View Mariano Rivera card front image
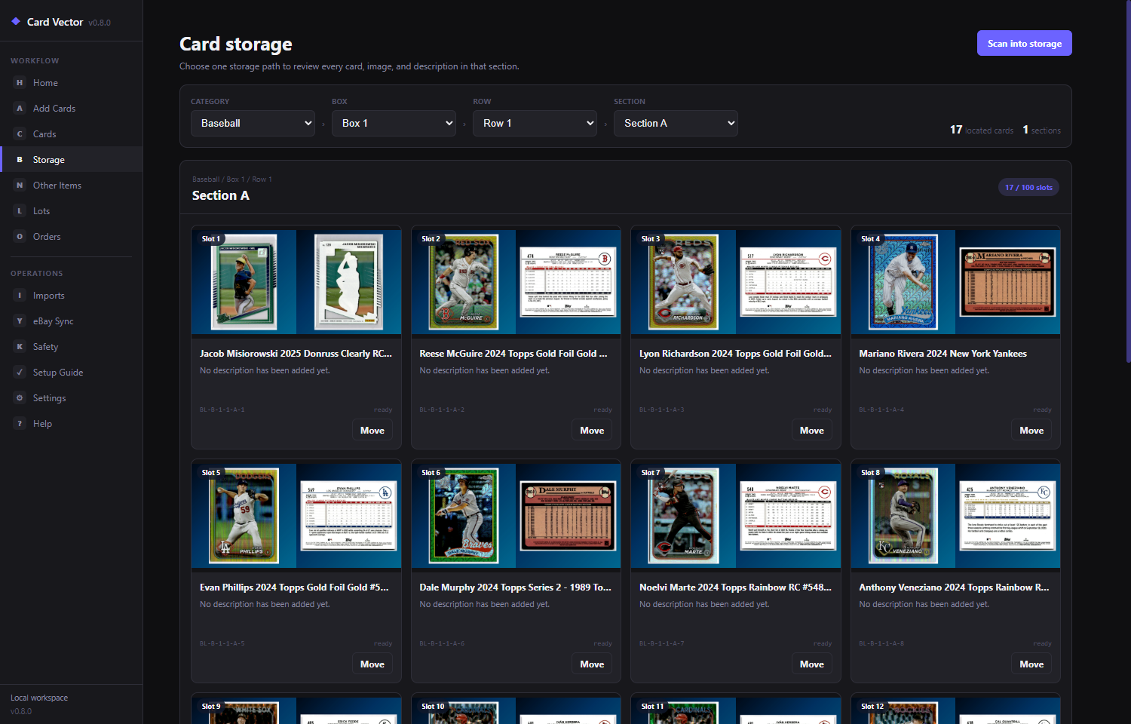Screen dimensions: 1131x724 pyautogui.click(x=903, y=282)
